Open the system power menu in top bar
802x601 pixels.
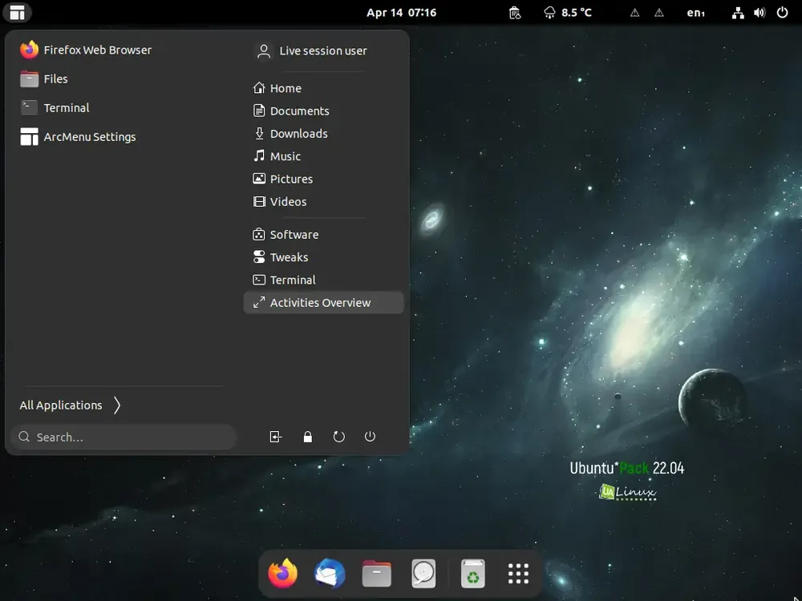click(782, 13)
